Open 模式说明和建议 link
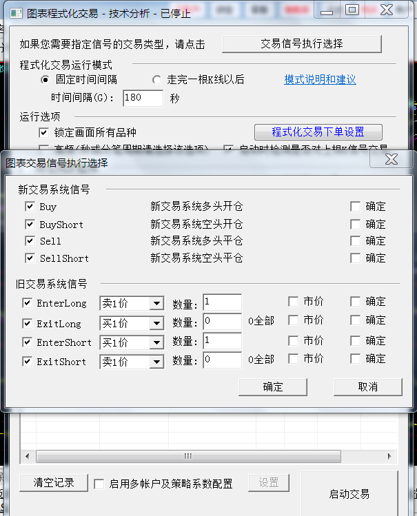417x516 pixels. tap(320, 80)
